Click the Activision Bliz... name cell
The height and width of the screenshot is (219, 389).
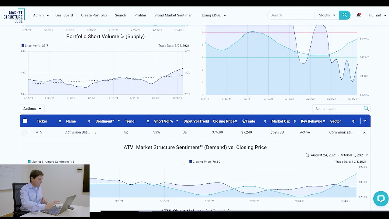click(77, 132)
